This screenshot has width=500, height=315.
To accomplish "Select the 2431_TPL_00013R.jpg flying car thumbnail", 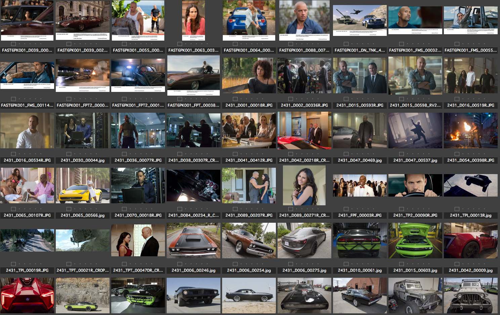I will (x=471, y=186).
